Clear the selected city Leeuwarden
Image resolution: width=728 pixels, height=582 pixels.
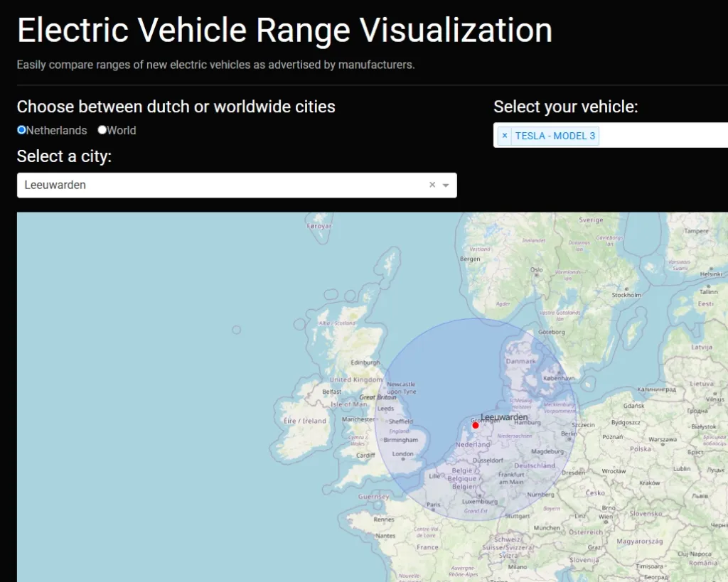[x=432, y=185]
